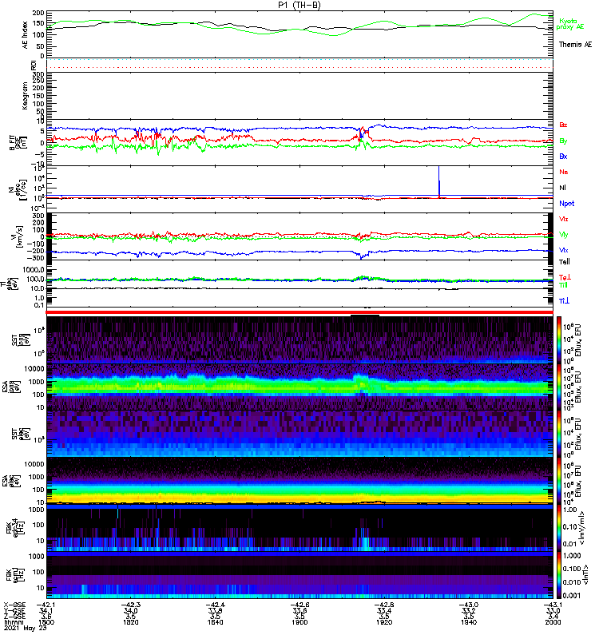Click the FBK magnetic field spectrogram panel
Image resolution: width=599 pixels, height=639 pixels.
(x=299, y=575)
